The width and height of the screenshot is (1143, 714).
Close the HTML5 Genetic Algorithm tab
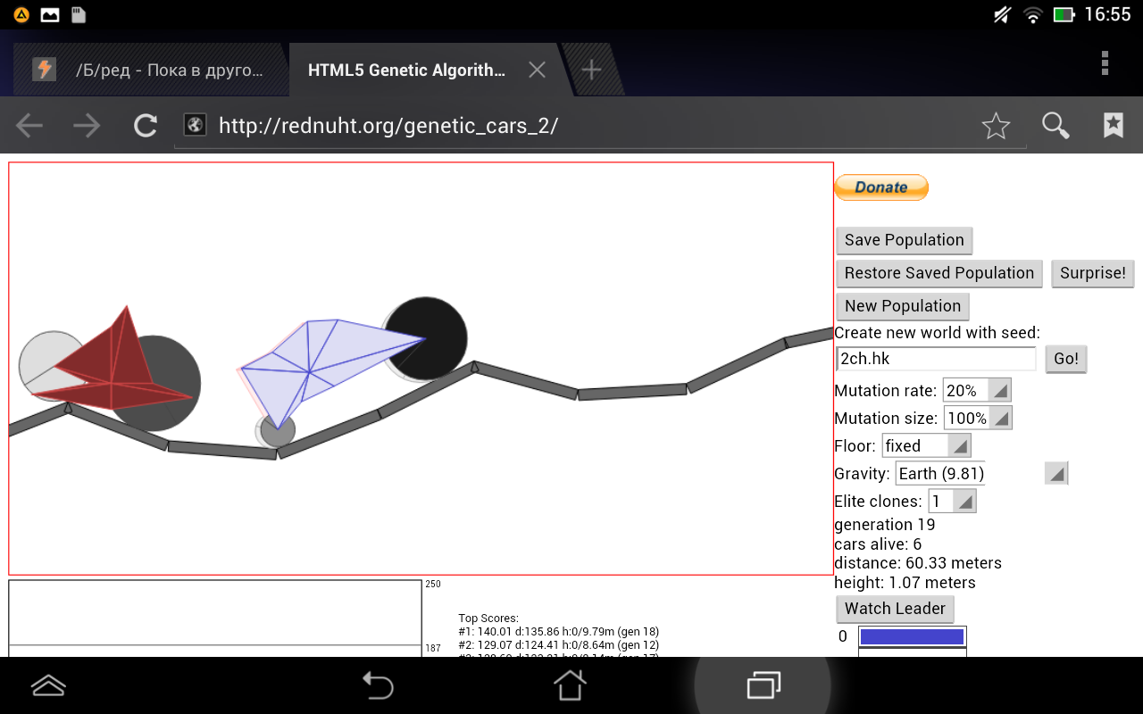pyautogui.click(x=537, y=70)
